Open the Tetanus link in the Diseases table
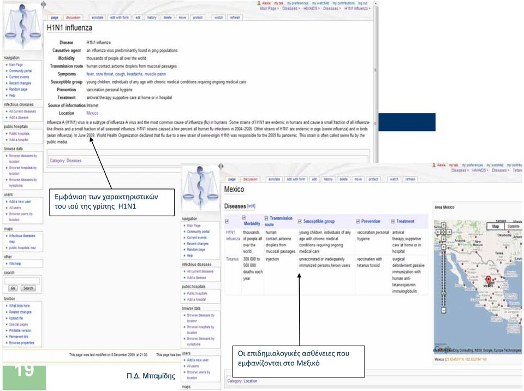Screen dimensions: 524x391 [233, 259]
